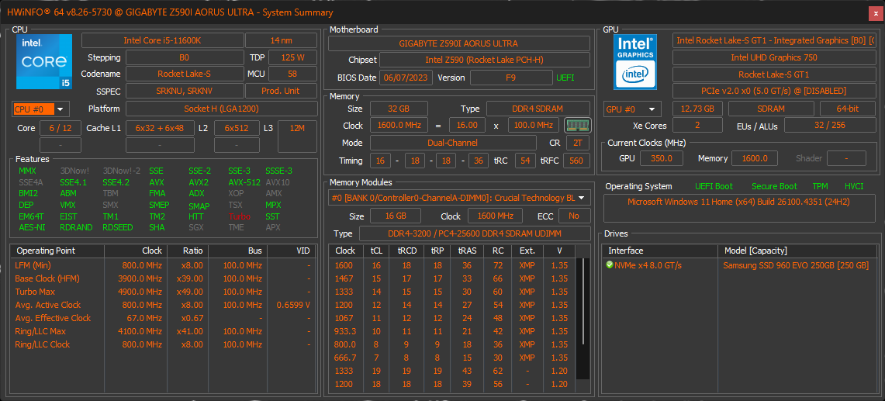The width and height of the screenshot is (885, 401).
Task: Select the 1467 clock timing row
Action: point(453,278)
